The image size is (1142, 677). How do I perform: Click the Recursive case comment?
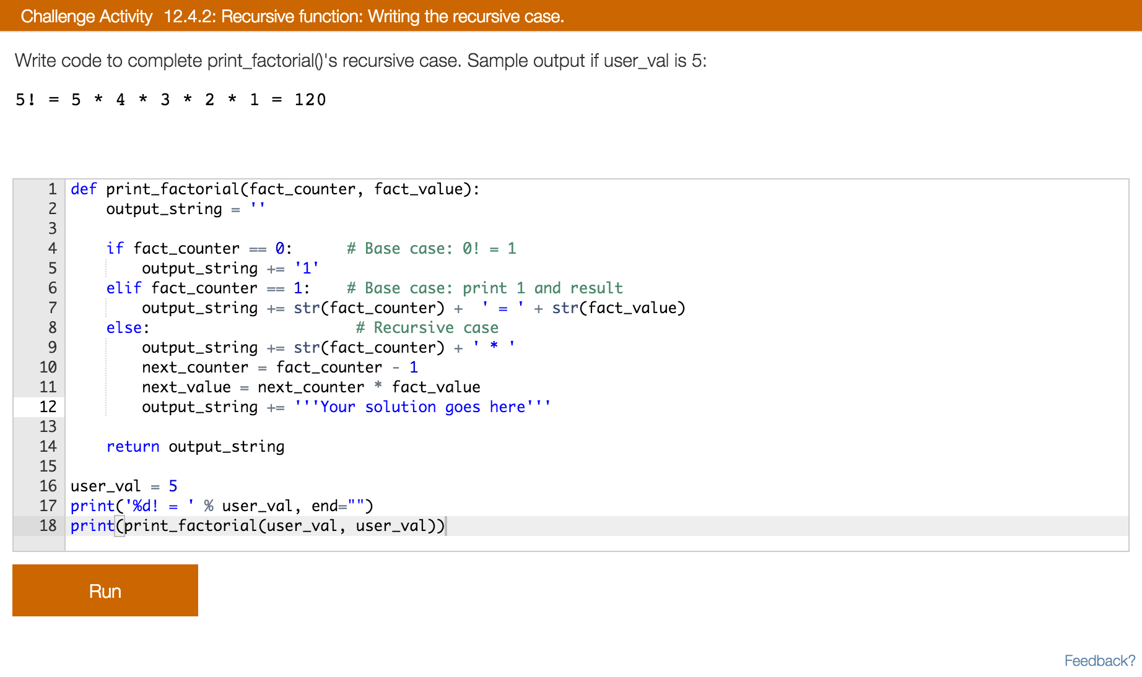427,327
